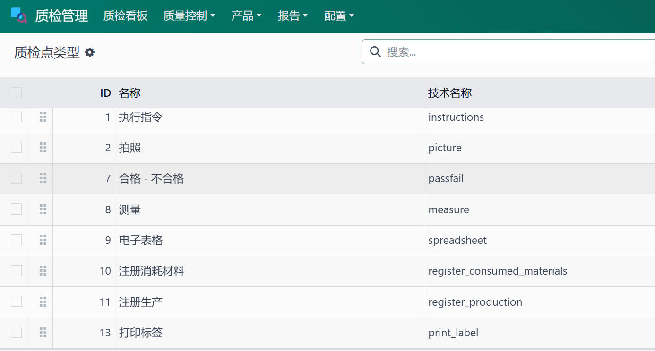This screenshot has height=351, width=655.
Task: Open the 产品 dropdown menu
Action: pos(246,16)
